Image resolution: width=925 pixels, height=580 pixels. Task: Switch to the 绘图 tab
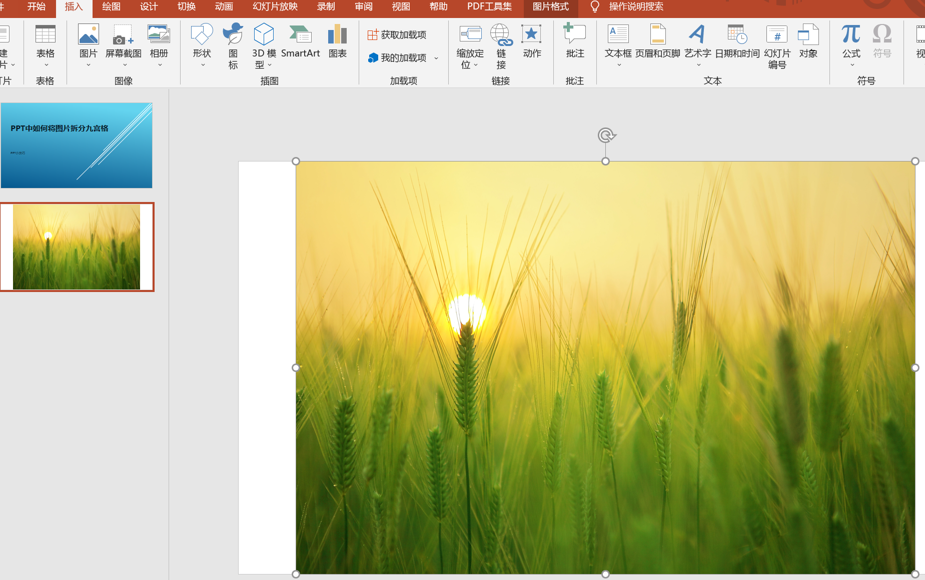(x=111, y=6)
